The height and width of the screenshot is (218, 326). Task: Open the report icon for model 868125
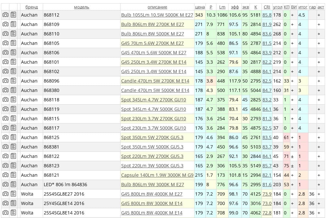(x=13, y=137)
